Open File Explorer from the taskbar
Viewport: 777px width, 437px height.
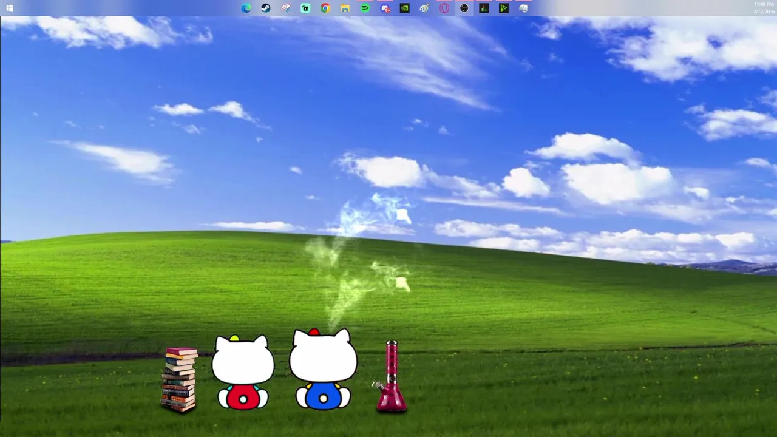[x=345, y=8]
